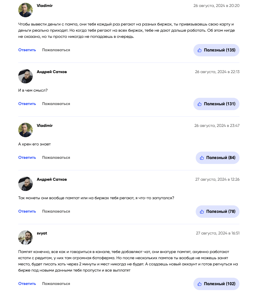
Task: Report svyat's comment with Пожаловаться
Action: coord(56,284)
